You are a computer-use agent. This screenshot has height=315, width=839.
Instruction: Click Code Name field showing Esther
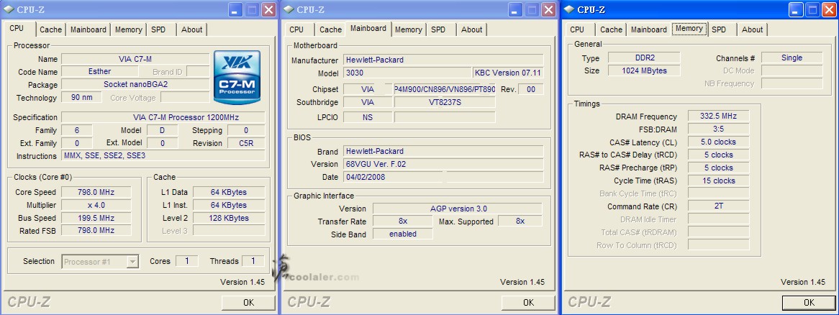[x=99, y=72]
